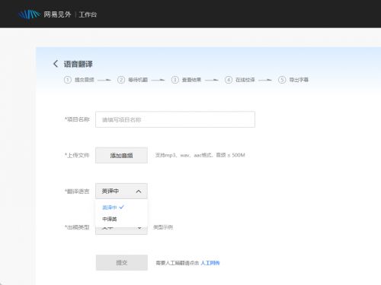381x285 pixels.
Task: Click the step 2 circle icon
Action: pyautogui.click(x=121, y=80)
